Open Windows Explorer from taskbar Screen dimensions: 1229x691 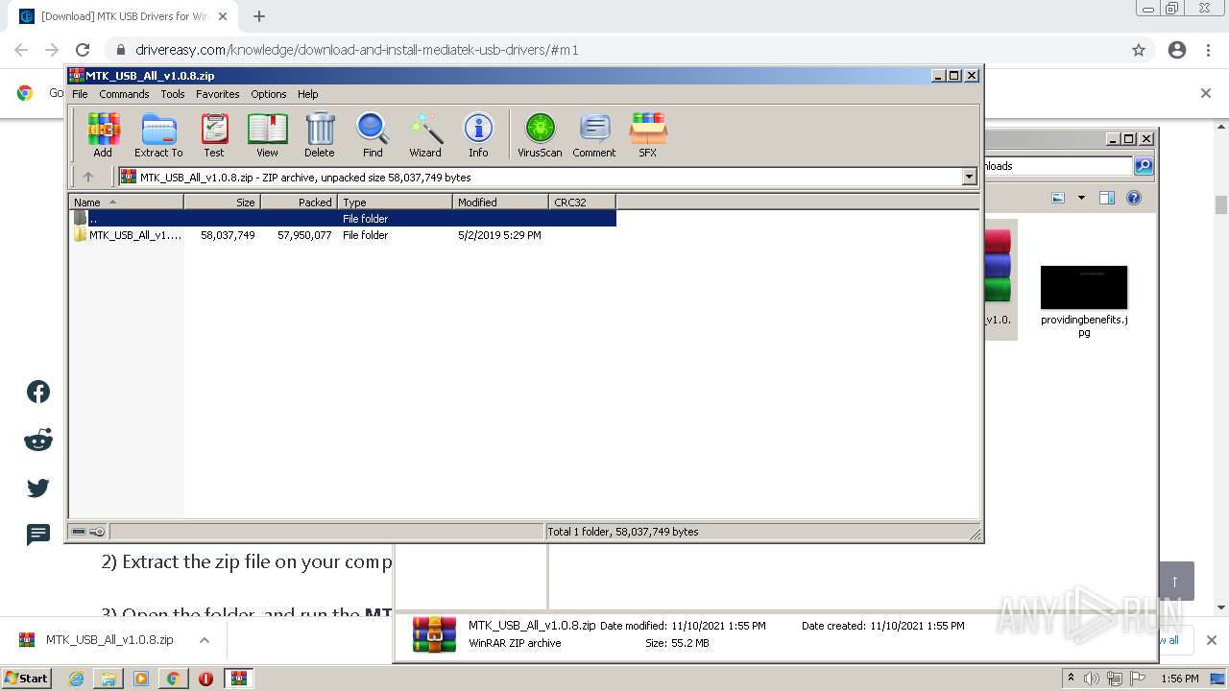coord(108,679)
